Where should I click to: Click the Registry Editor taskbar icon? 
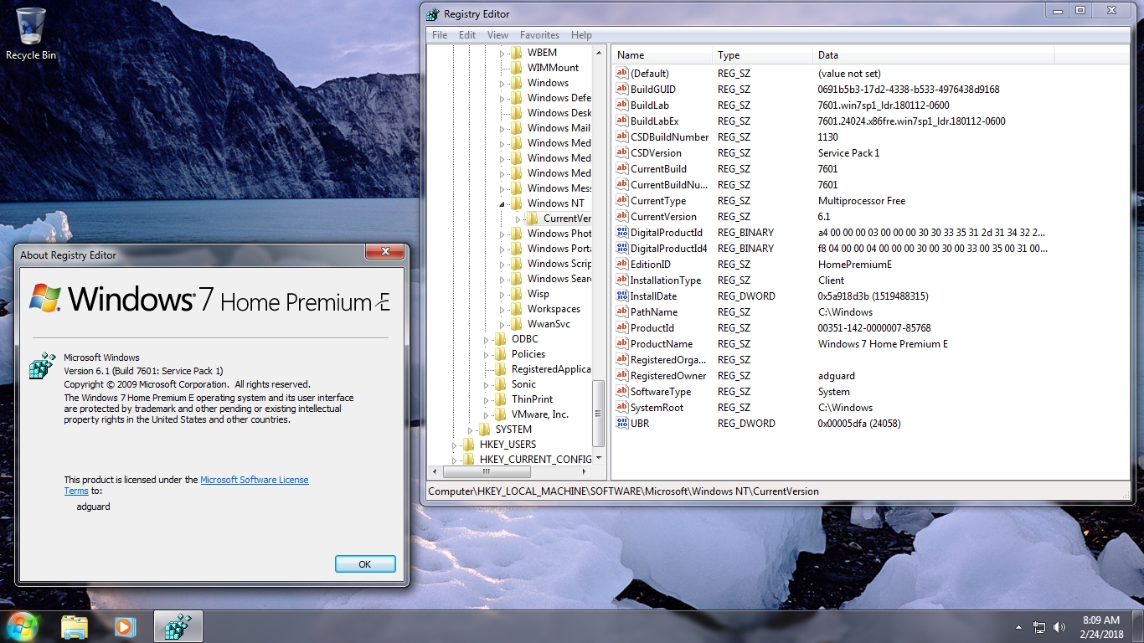(x=178, y=626)
